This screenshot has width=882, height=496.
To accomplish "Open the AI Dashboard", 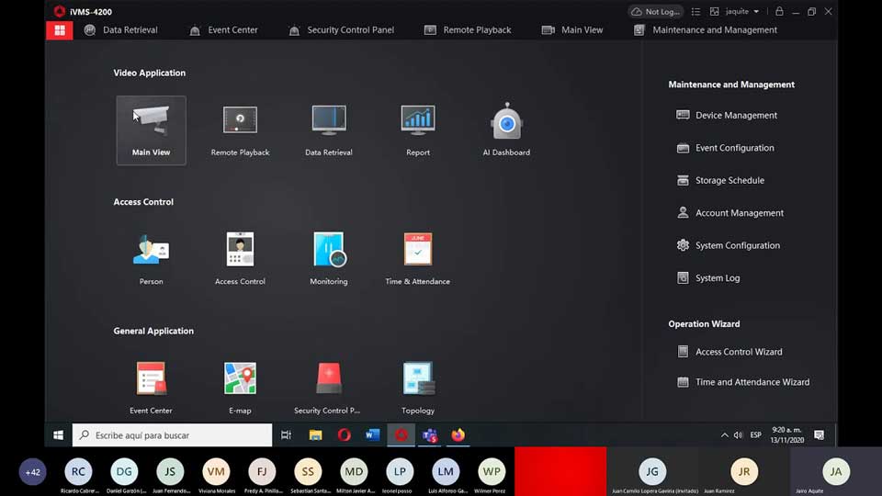I will click(506, 121).
